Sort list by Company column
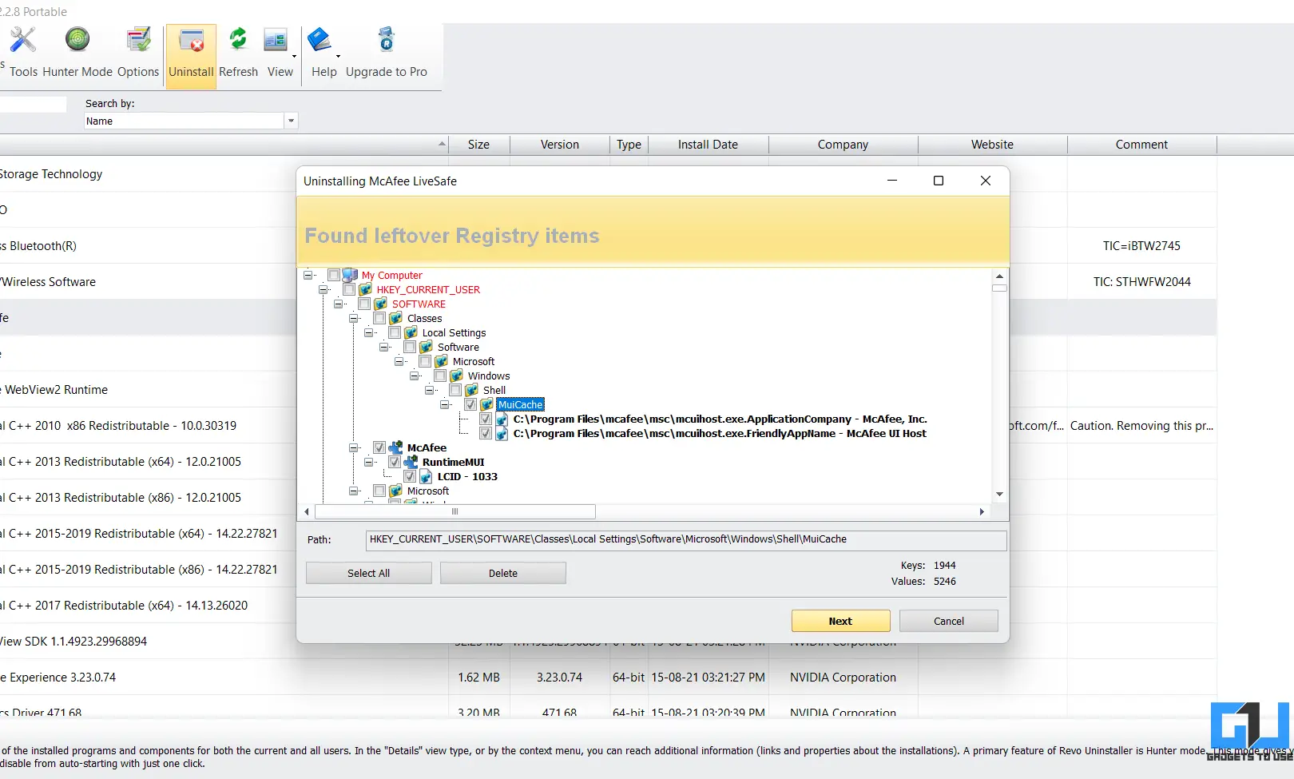1294x779 pixels. [x=843, y=145]
